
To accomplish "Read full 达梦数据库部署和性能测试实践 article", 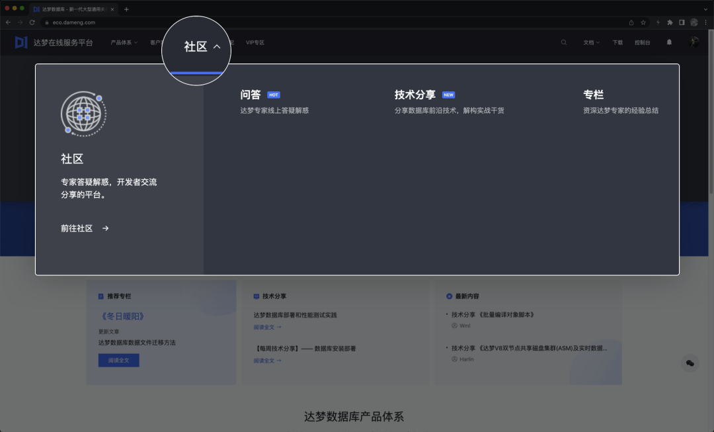I will [x=267, y=327].
